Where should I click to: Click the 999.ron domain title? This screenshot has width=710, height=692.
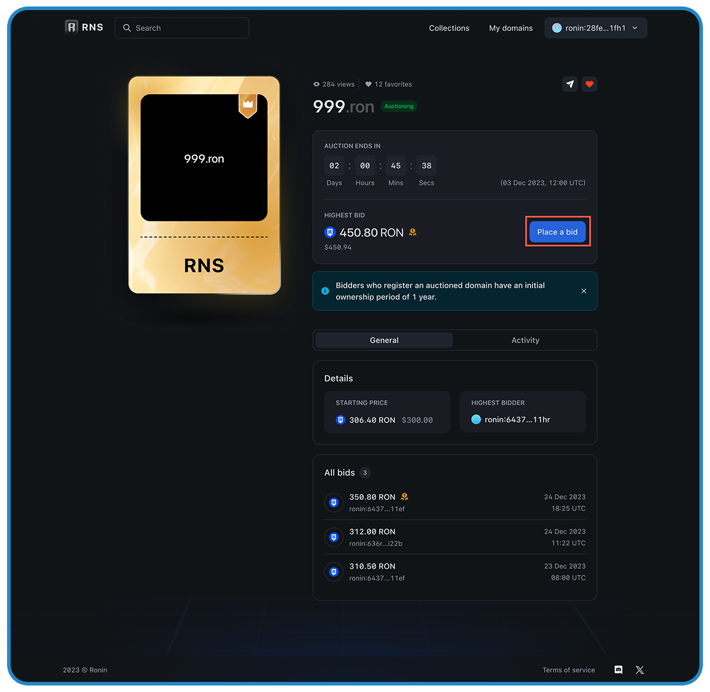pos(344,107)
